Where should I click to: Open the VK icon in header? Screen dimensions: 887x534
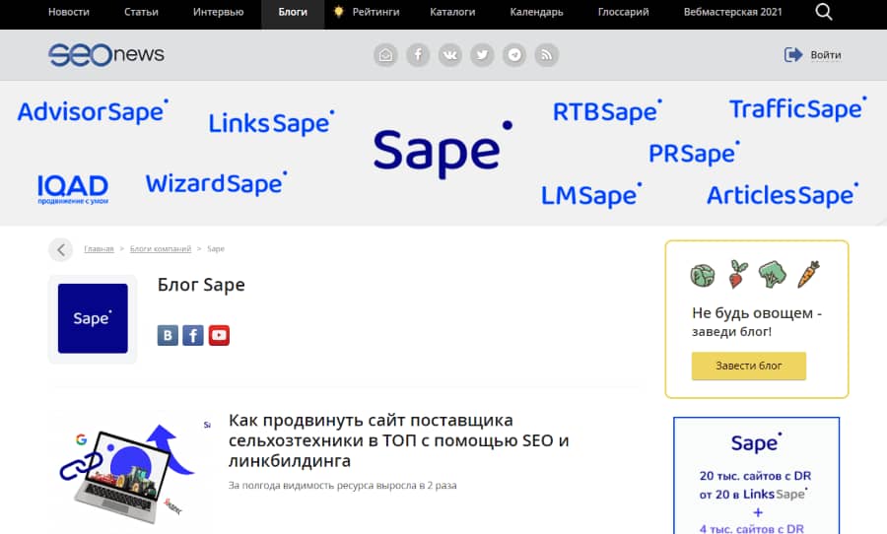click(x=449, y=55)
